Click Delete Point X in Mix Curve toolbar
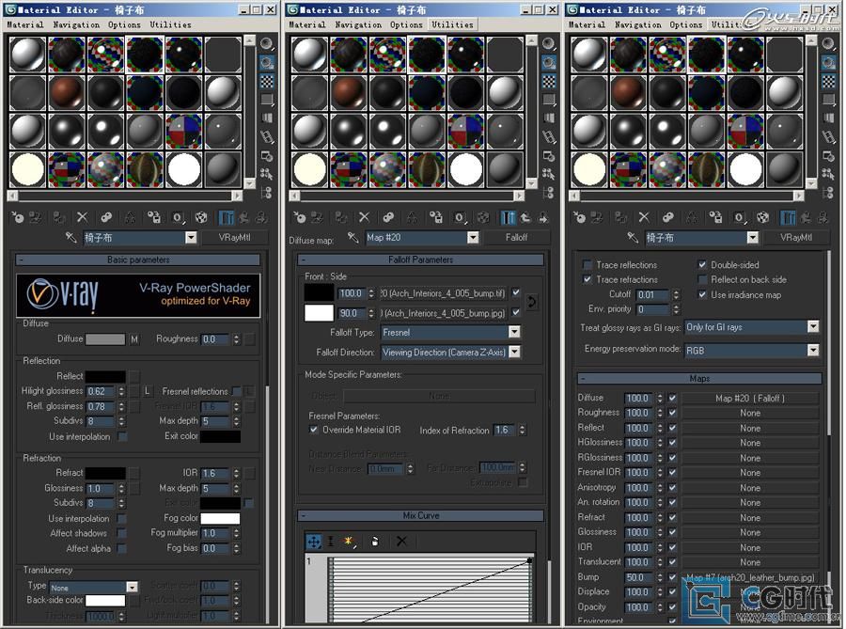This screenshot has width=846, height=629. [x=401, y=541]
